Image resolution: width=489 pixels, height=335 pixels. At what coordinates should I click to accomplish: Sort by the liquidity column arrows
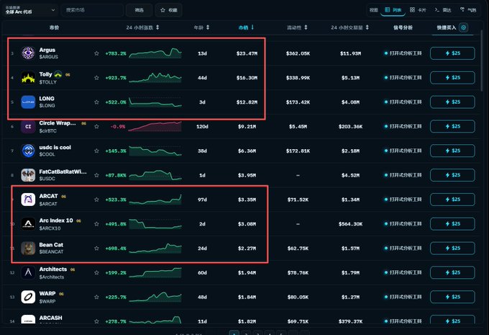pyautogui.click(x=306, y=27)
